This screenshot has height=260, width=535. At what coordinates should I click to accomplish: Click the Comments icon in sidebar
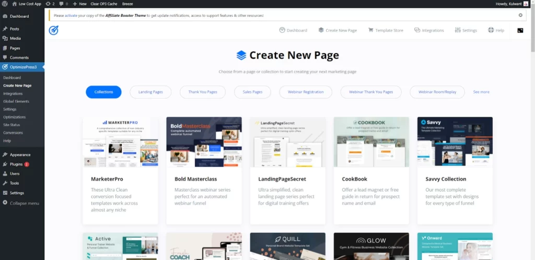click(x=5, y=57)
